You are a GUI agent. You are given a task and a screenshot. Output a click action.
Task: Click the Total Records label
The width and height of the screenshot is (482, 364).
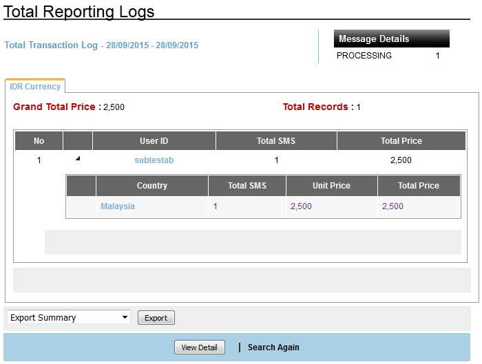click(318, 107)
